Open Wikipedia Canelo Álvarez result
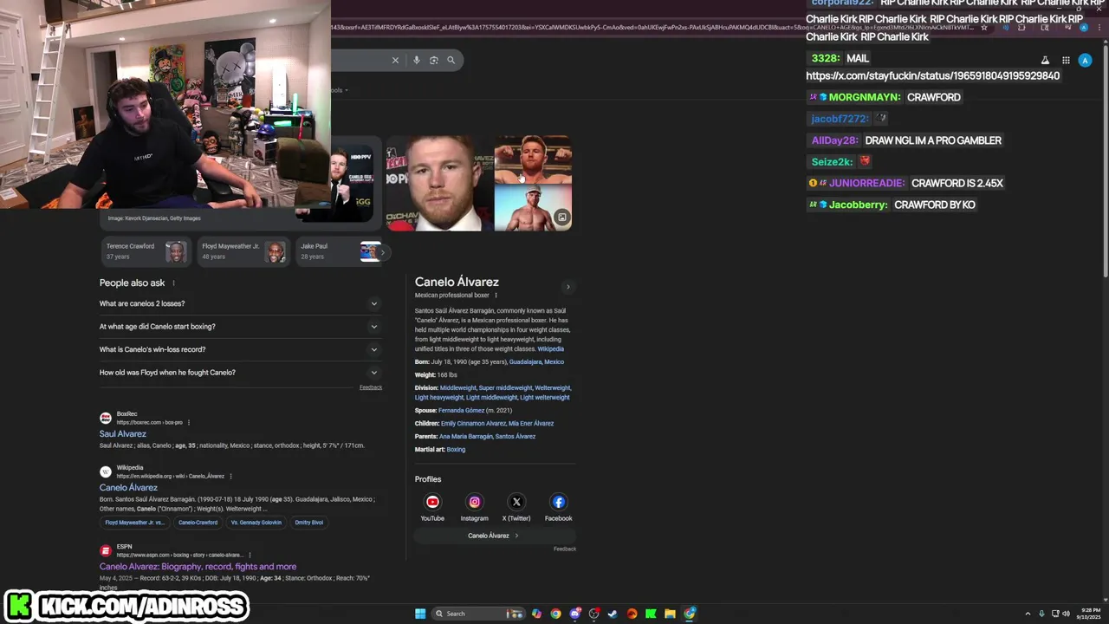Screen dimensions: 1109x624 [128, 487]
